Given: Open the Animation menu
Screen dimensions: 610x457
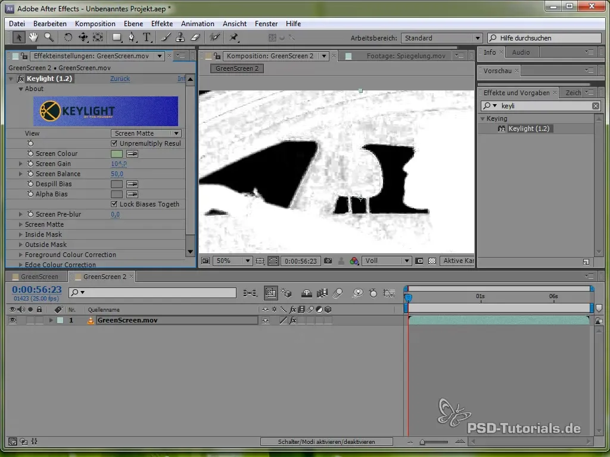Looking at the screenshot, I should coord(198,24).
